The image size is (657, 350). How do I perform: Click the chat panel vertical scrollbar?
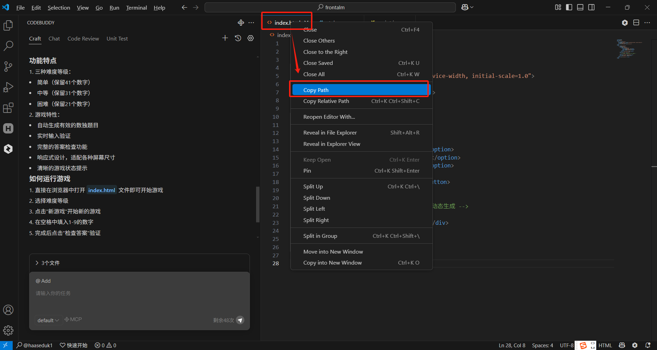[258, 205]
